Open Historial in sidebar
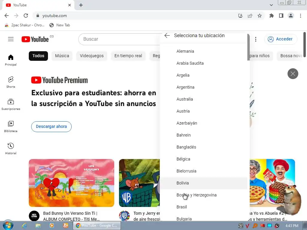Viewport: 307px width, 230px height. point(11,149)
